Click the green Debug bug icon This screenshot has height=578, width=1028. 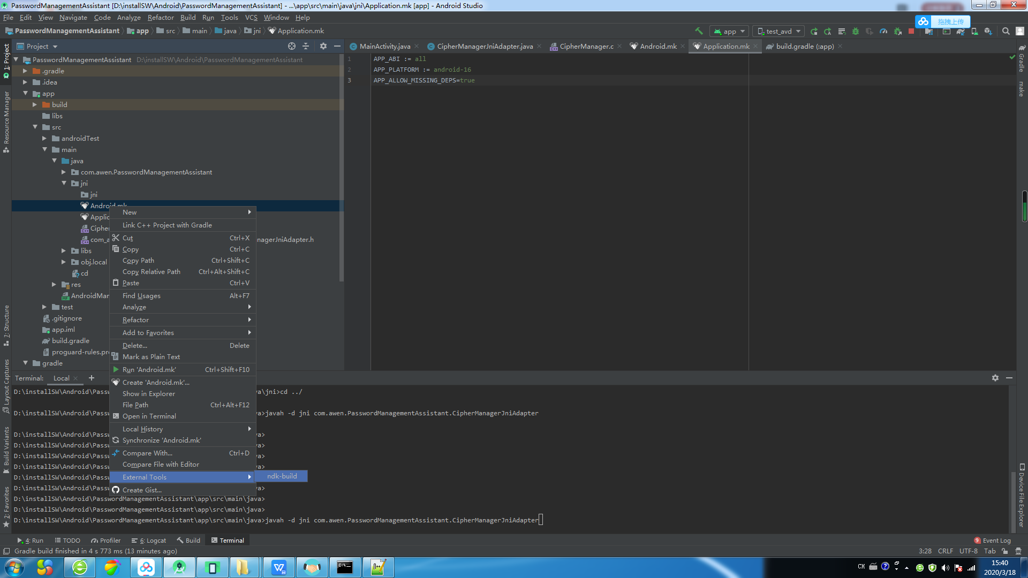pos(856,31)
